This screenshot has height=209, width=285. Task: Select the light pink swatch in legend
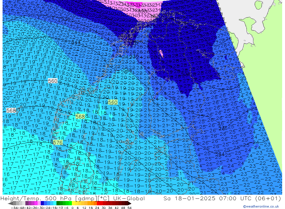point(39,203)
